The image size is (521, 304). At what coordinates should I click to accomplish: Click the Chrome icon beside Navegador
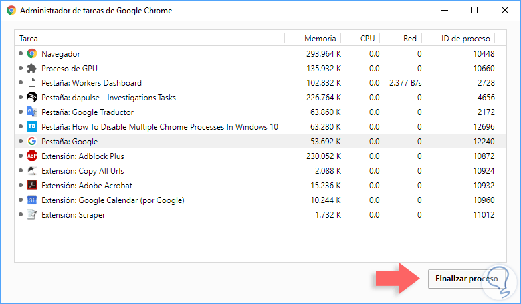[31, 54]
